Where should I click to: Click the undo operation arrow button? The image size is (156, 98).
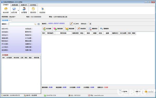[105, 29]
